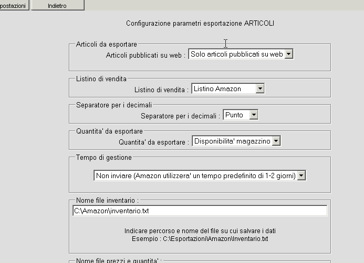Focus the inventory file path input field

[x=200, y=211]
